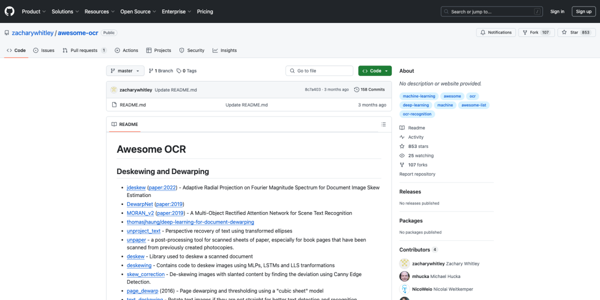Open the jdeskew link in the README
Viewport: 600px width, 300px height.
[136, 187]
